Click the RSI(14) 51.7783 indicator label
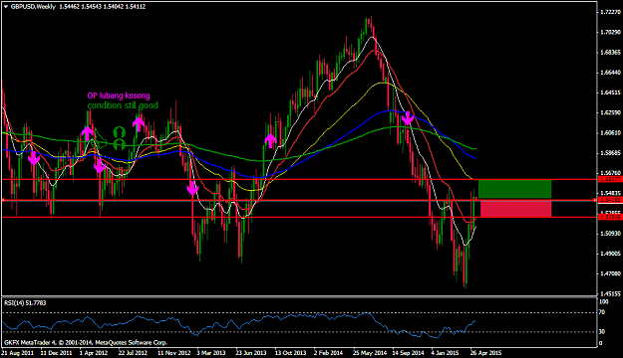This screenshot has height=358, width=623. click(25, 303)
